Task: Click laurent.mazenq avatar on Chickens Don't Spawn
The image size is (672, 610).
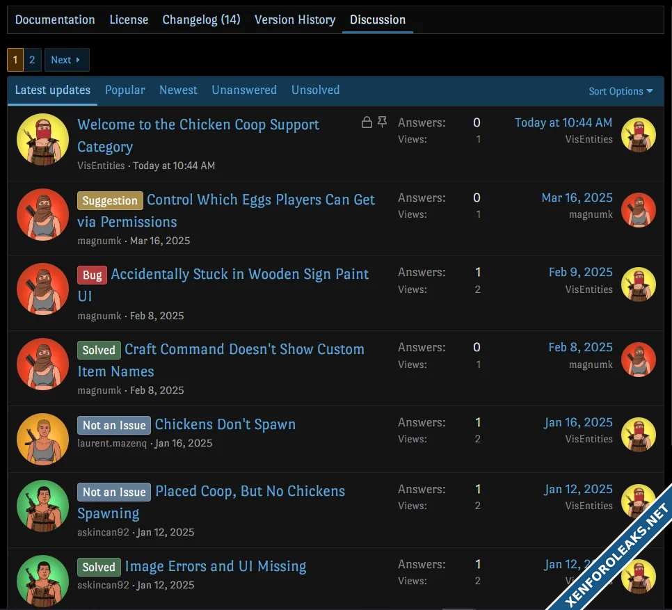Action: click(42, 439)
